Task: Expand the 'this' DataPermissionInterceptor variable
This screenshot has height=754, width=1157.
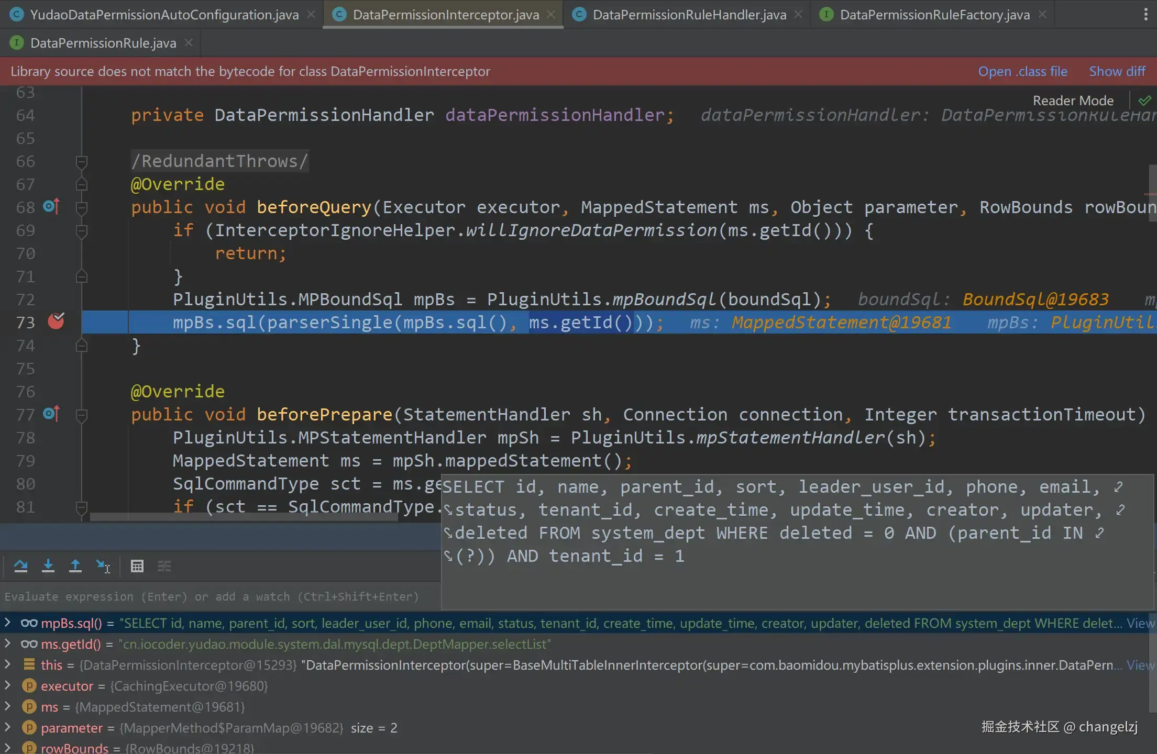Action: [x=7, y=664]
